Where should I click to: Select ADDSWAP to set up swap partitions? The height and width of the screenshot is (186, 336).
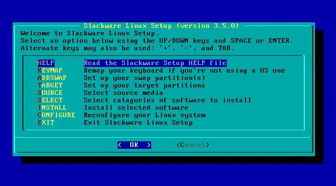click(52, 78)
